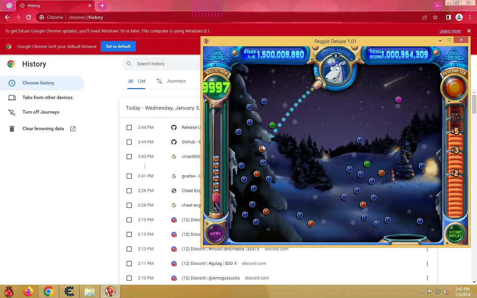Viewport: 477px width, 298px height.
Task: Open more actions for music-and-media entry
Action: tap(427, 249)
